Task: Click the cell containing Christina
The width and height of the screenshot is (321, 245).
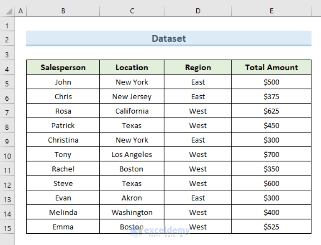Action: 63,140
